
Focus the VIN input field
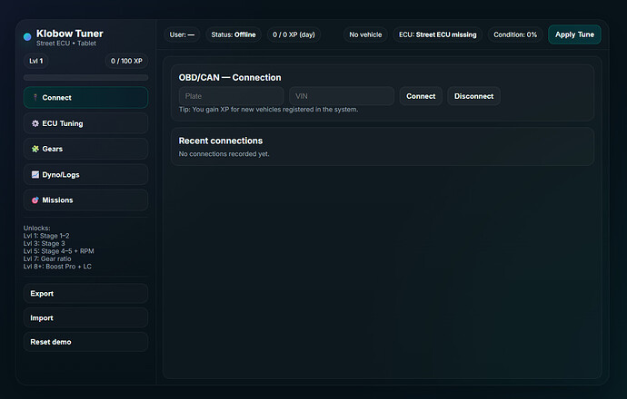(x=342, y=96)
